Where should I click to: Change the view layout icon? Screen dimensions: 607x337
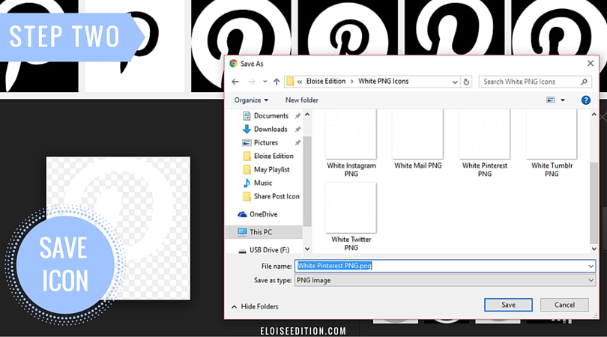point(551,100)
